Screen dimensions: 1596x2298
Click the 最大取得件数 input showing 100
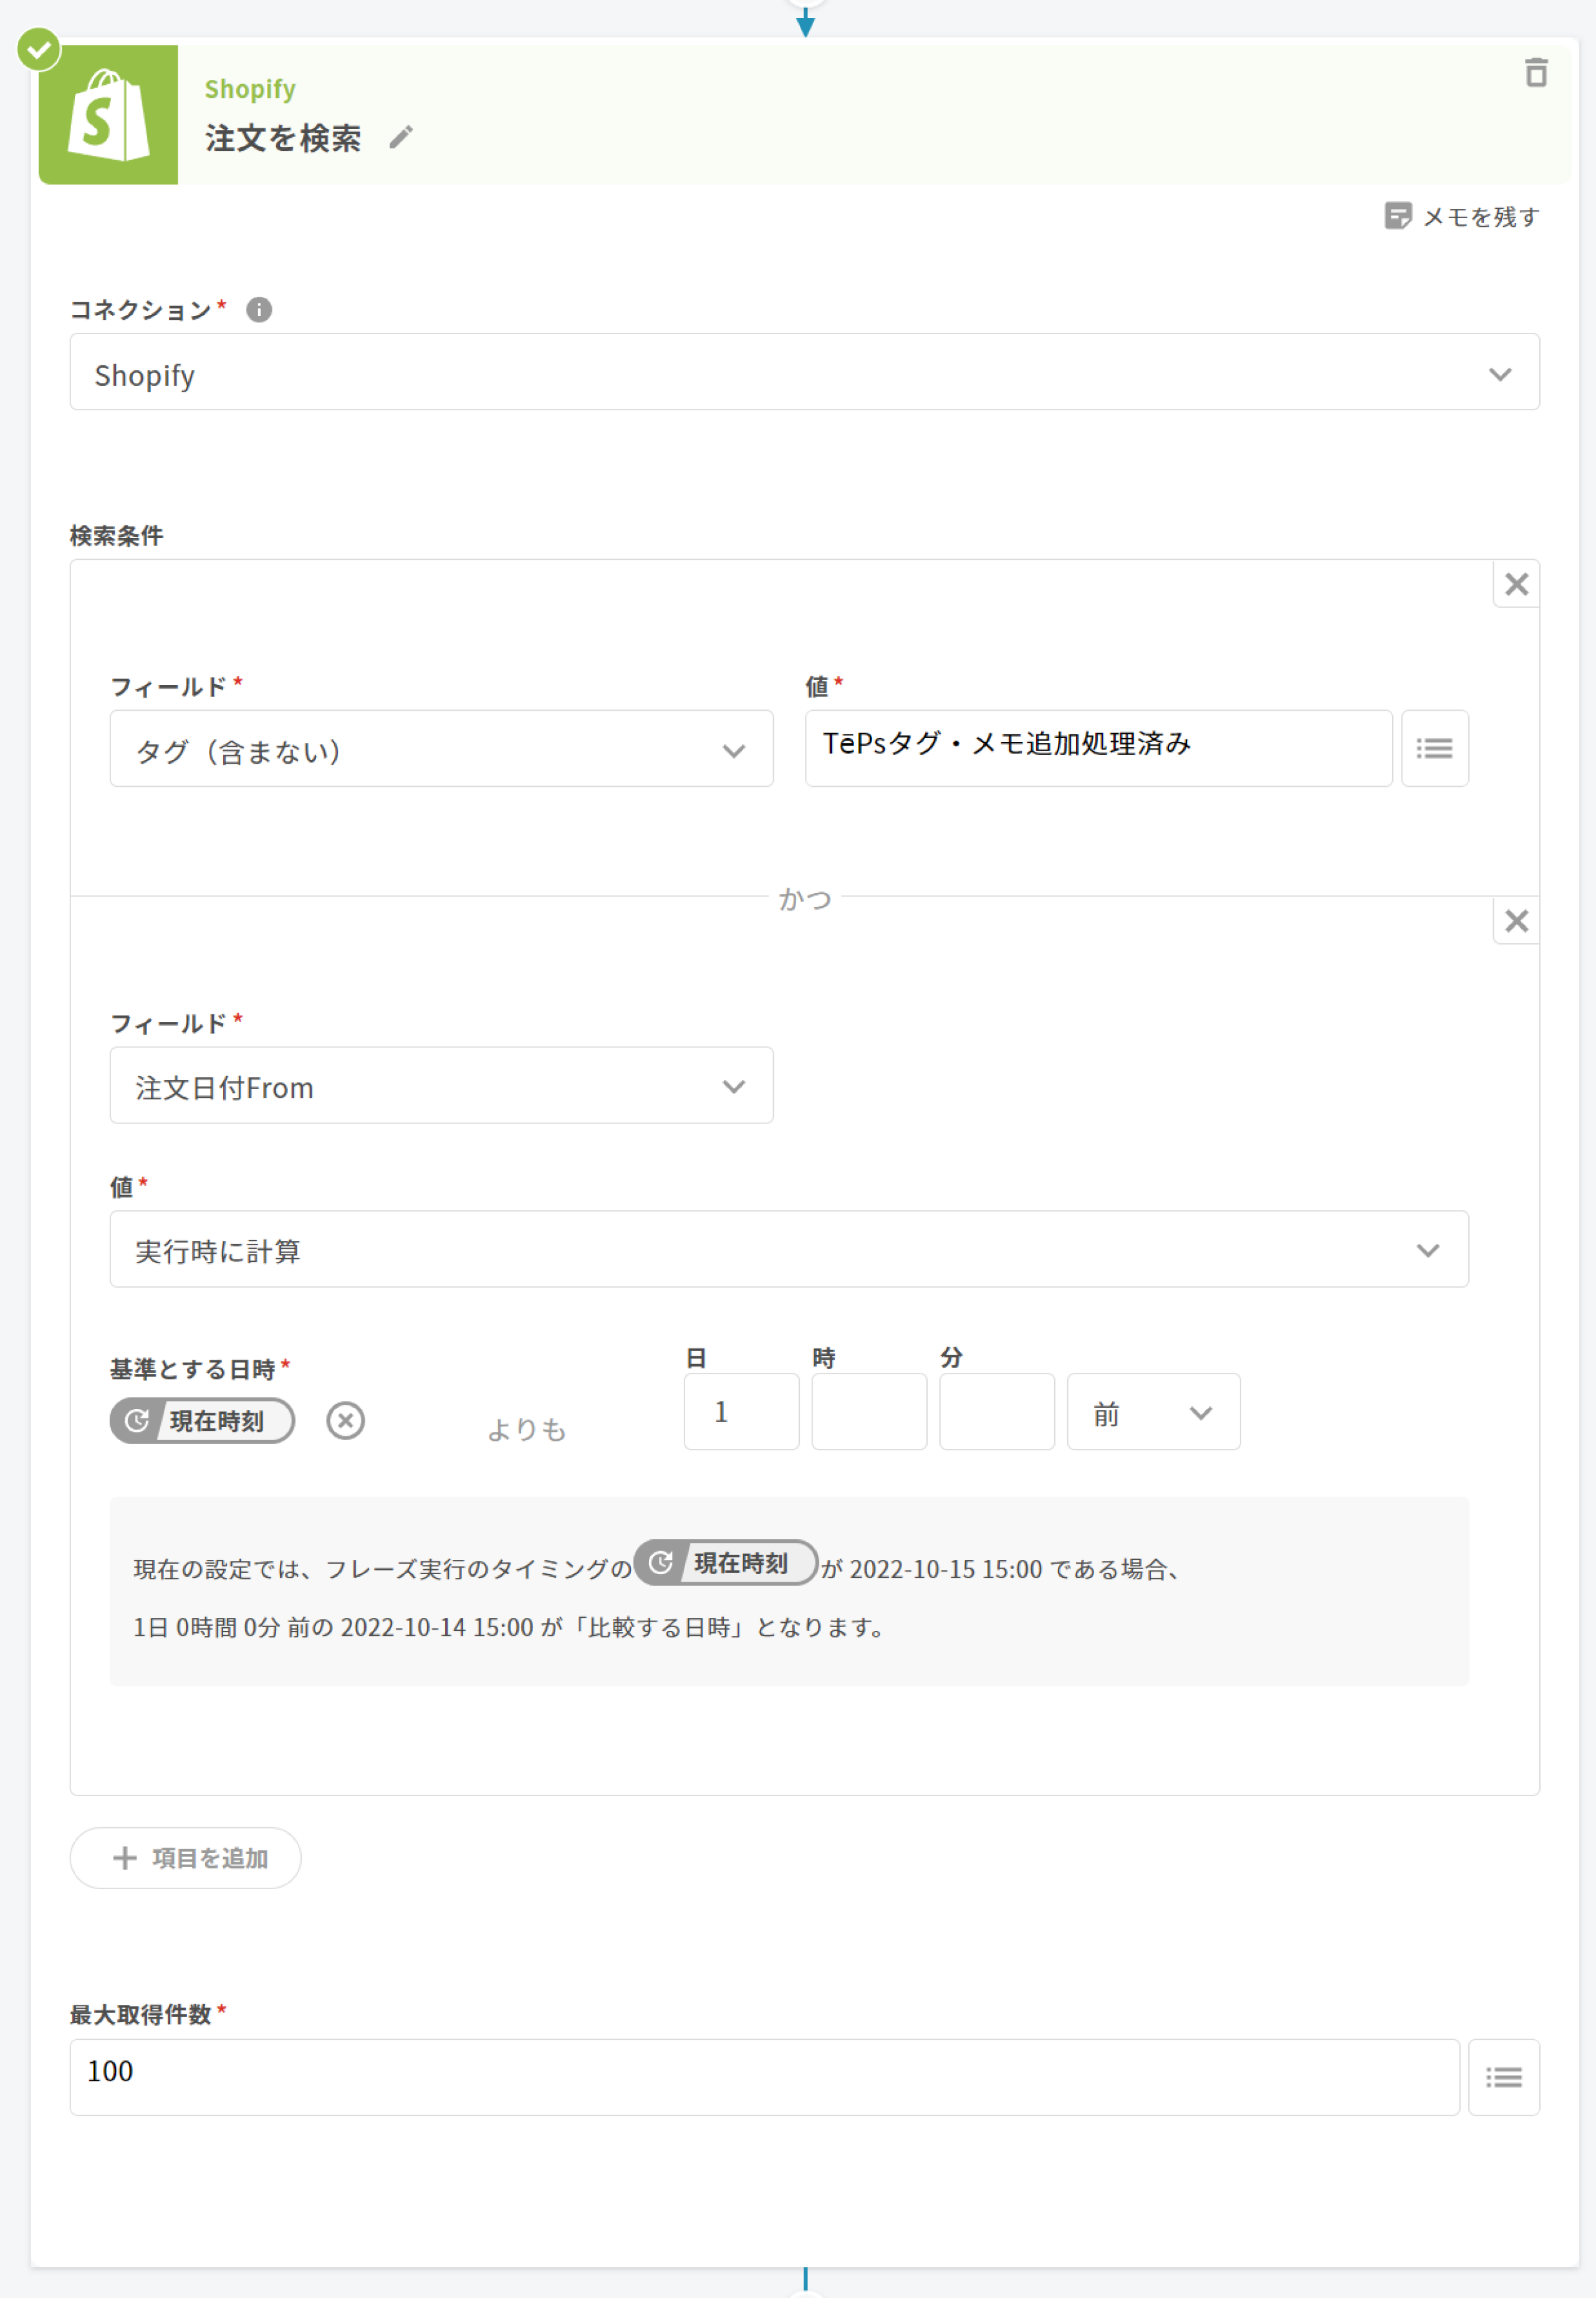[x=763, y=2078]
